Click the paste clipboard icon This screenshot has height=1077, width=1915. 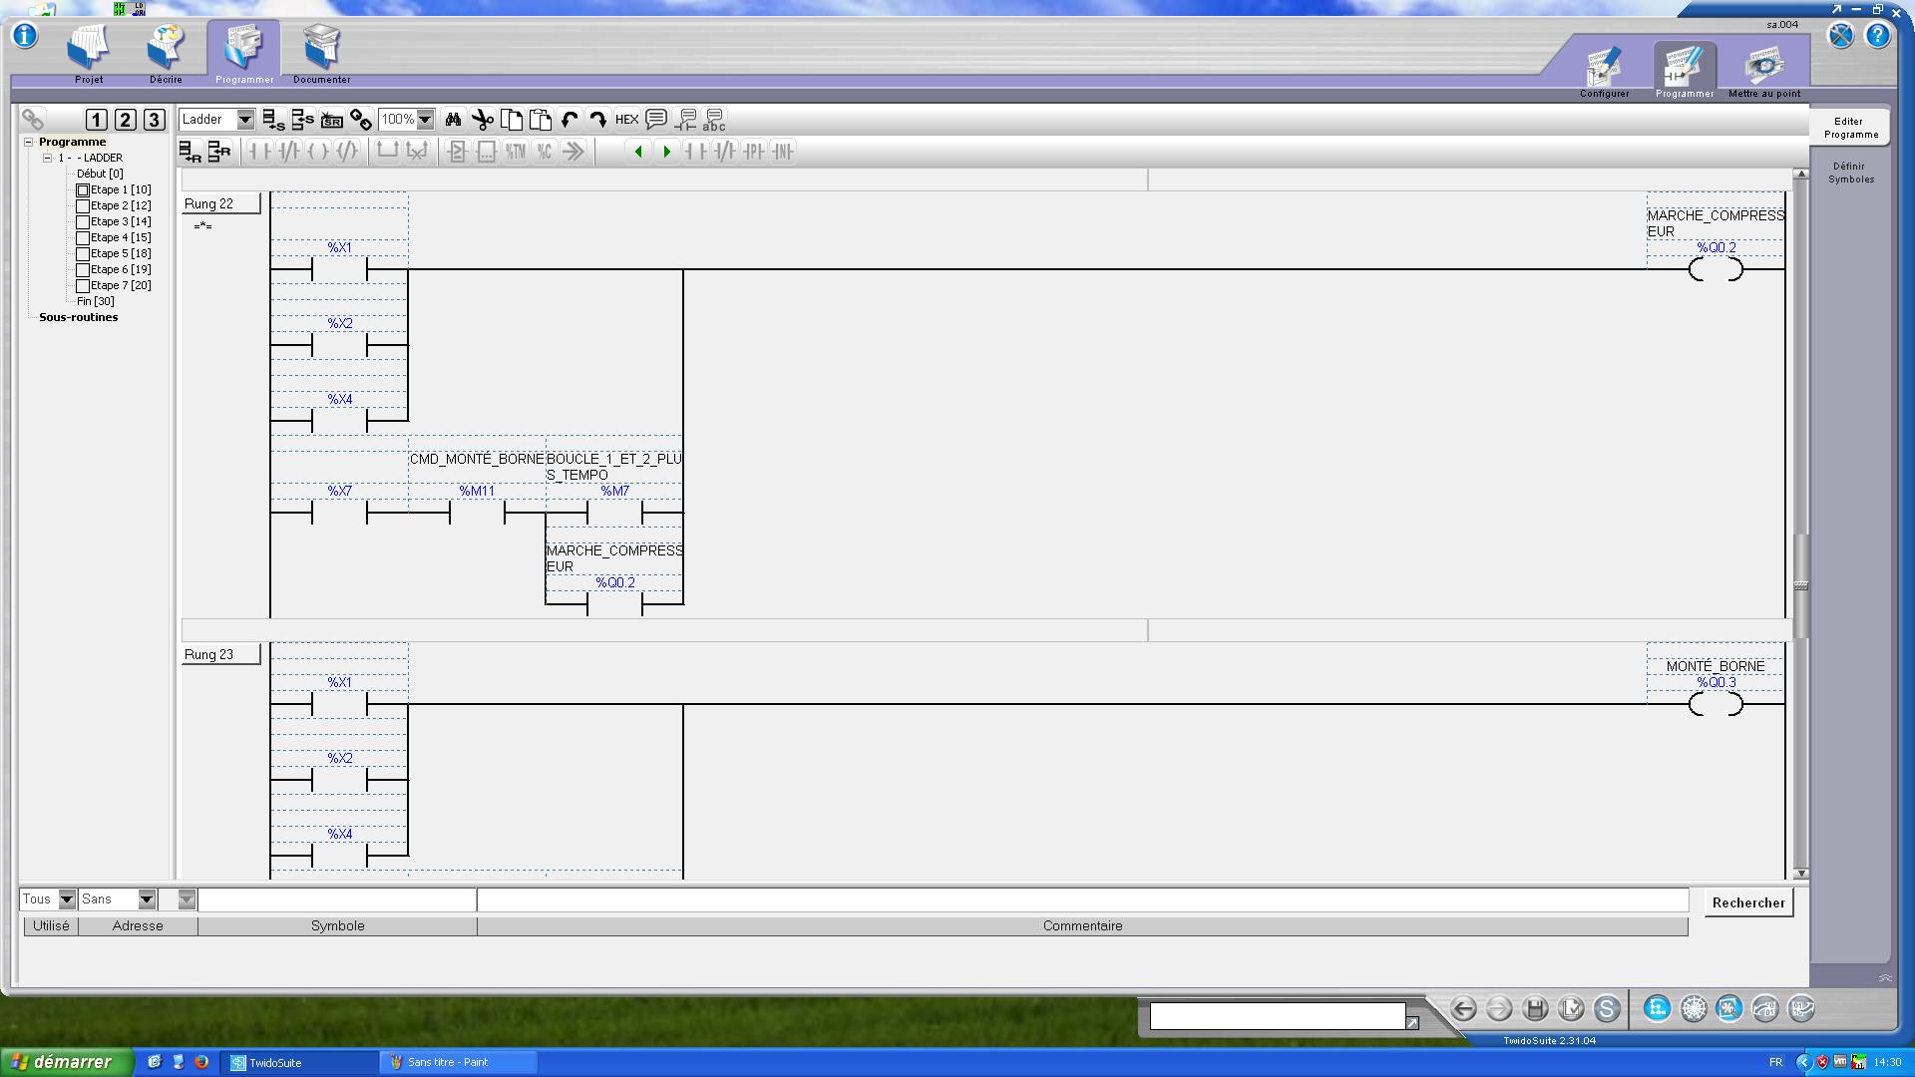(541, 120)
